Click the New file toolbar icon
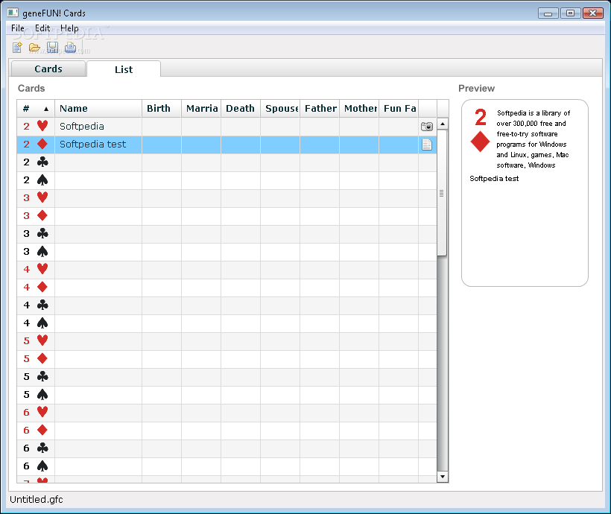The image size is (611, 514). tap(17, 48)
